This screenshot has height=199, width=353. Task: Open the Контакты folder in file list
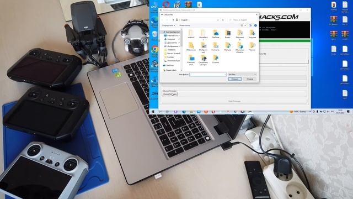216,46
